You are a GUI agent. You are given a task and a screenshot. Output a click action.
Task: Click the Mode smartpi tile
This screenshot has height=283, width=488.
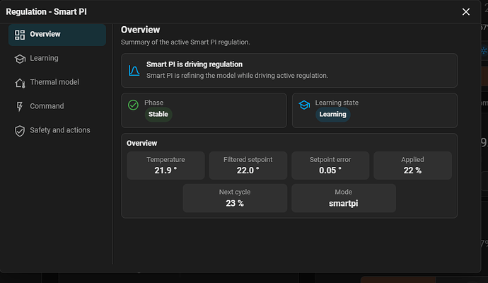(344, 198)
